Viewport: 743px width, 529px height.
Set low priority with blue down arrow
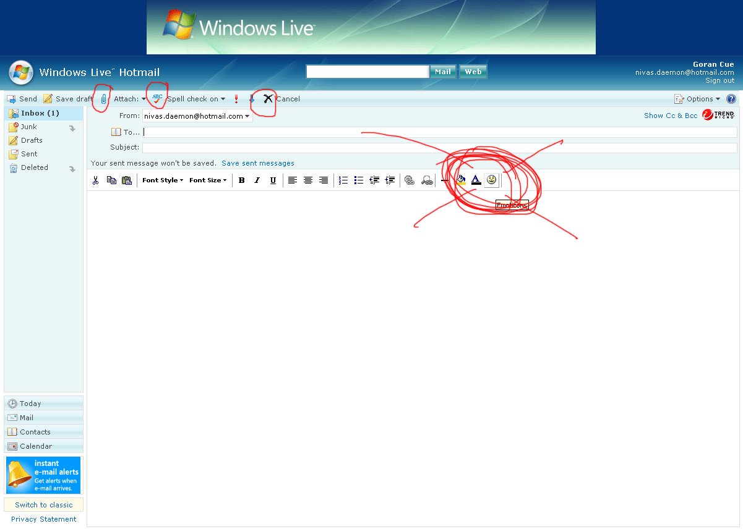point(251,99)
